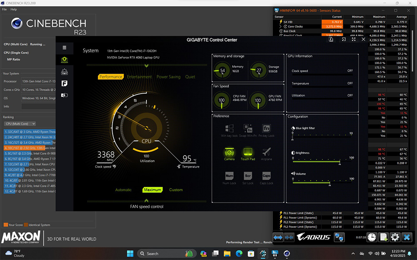417x260 pixels.
Task: Select highlighted ranking entry 4. 10C/16T
Action: click(x=30, y=148)
